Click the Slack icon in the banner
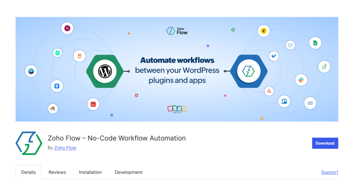 tap(301, 80)
